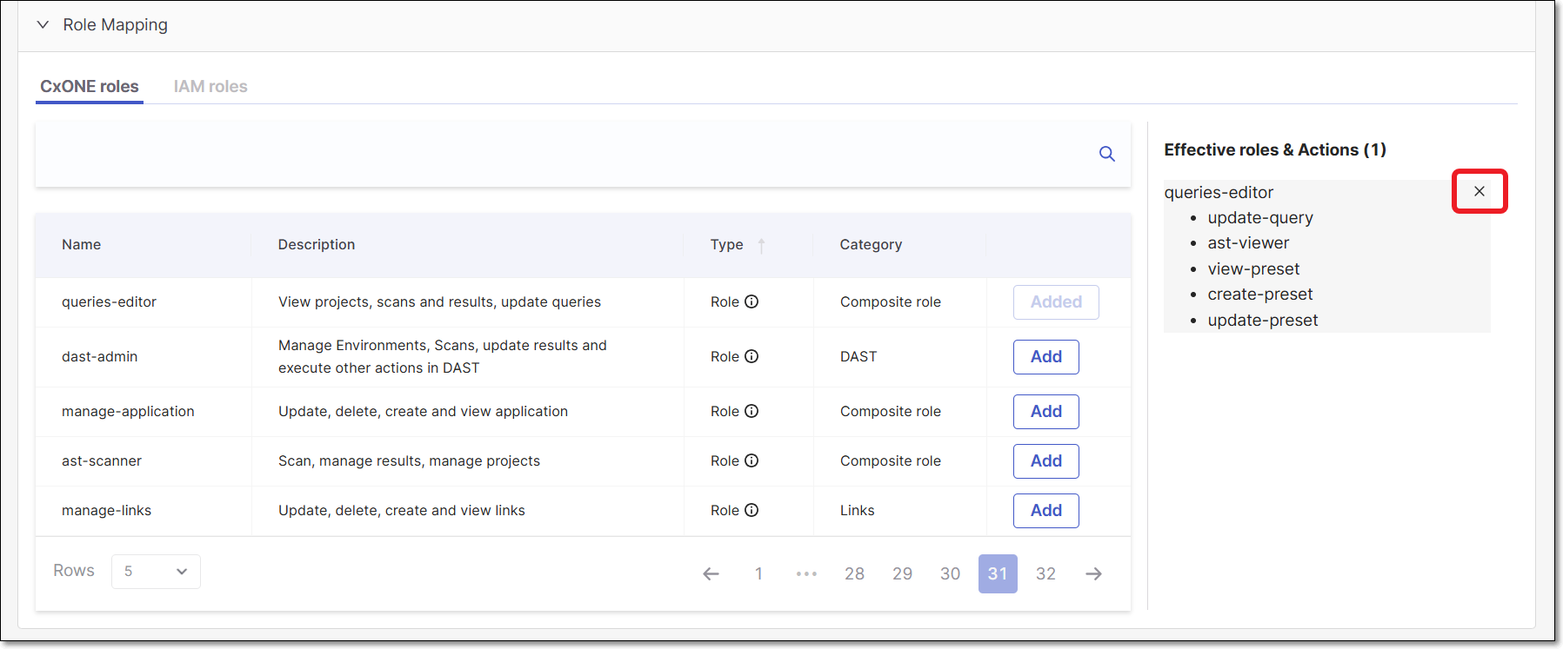Click the Links category cell
1563x649 pixels.
click(x=857, y=510)
